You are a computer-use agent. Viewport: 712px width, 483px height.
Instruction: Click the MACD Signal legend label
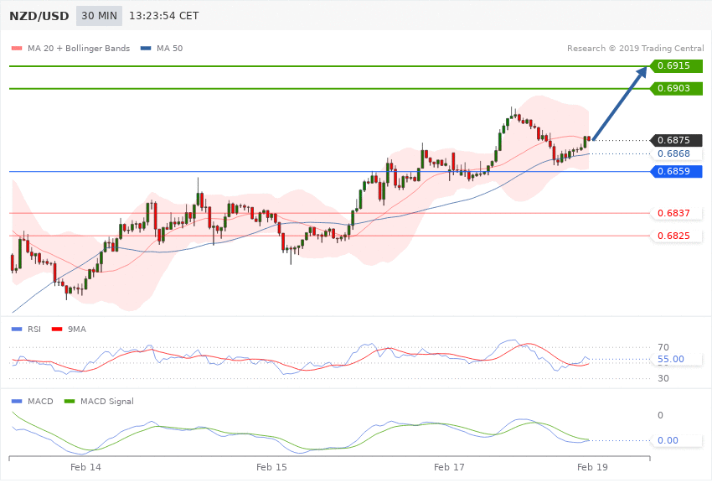click(107, 401)
